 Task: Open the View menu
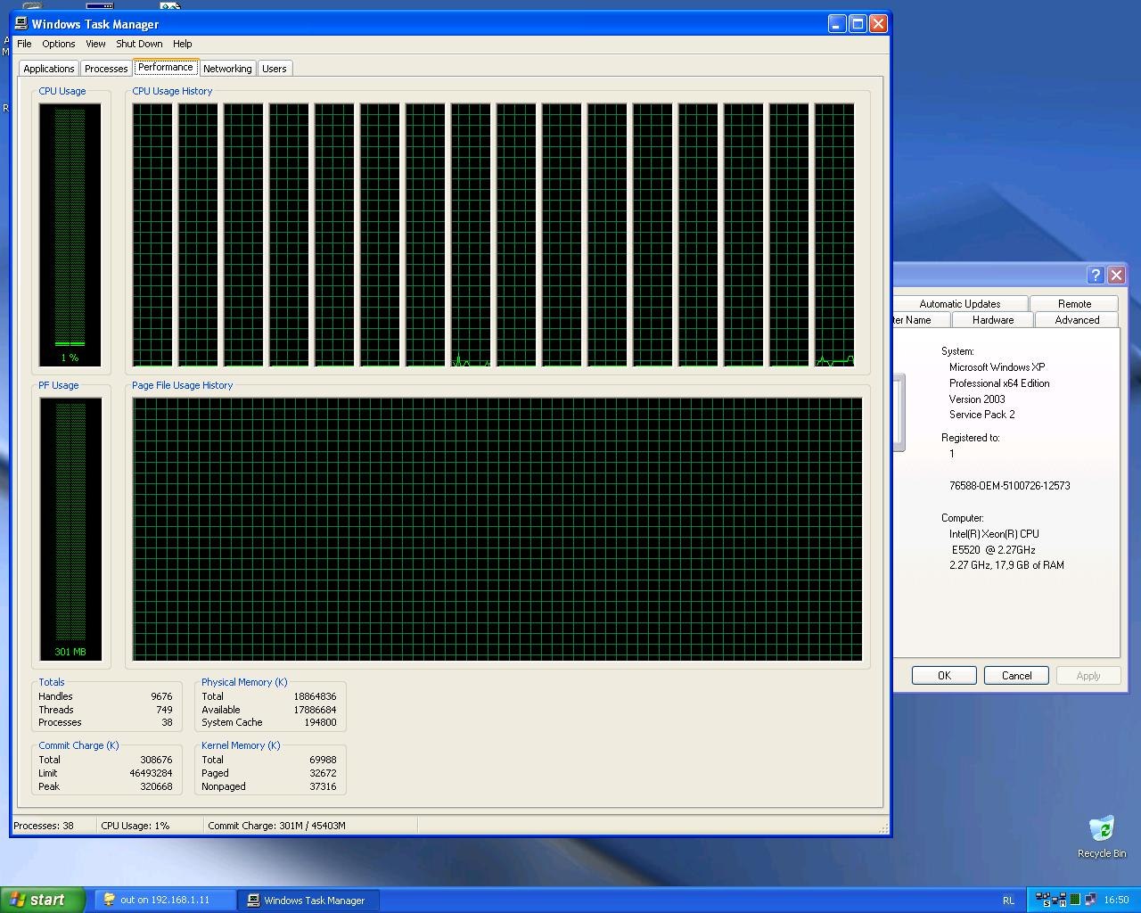pos(95,44)
